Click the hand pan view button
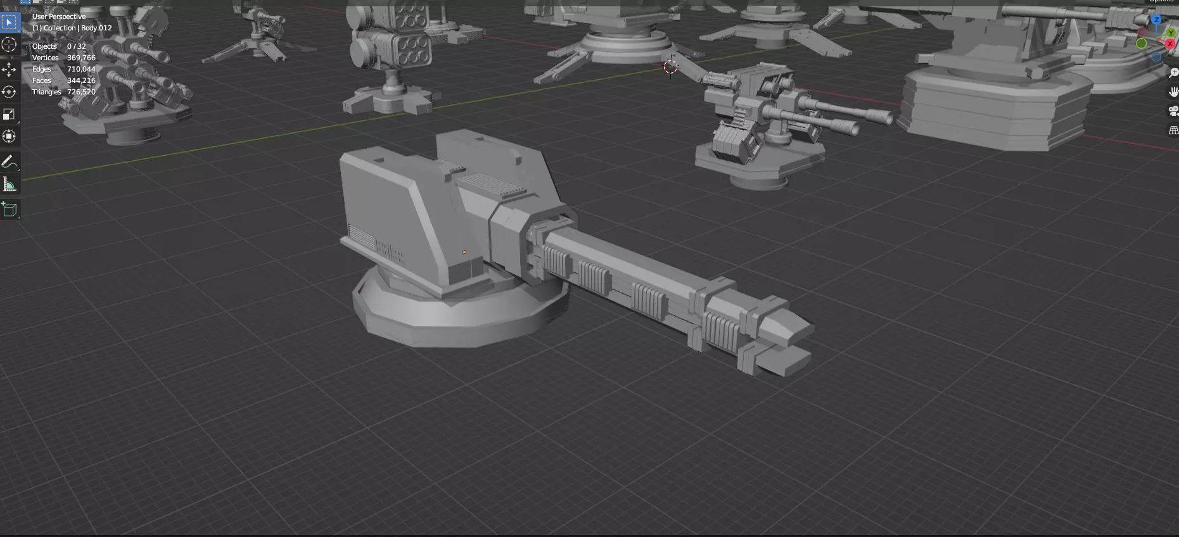 (1173, 92)
